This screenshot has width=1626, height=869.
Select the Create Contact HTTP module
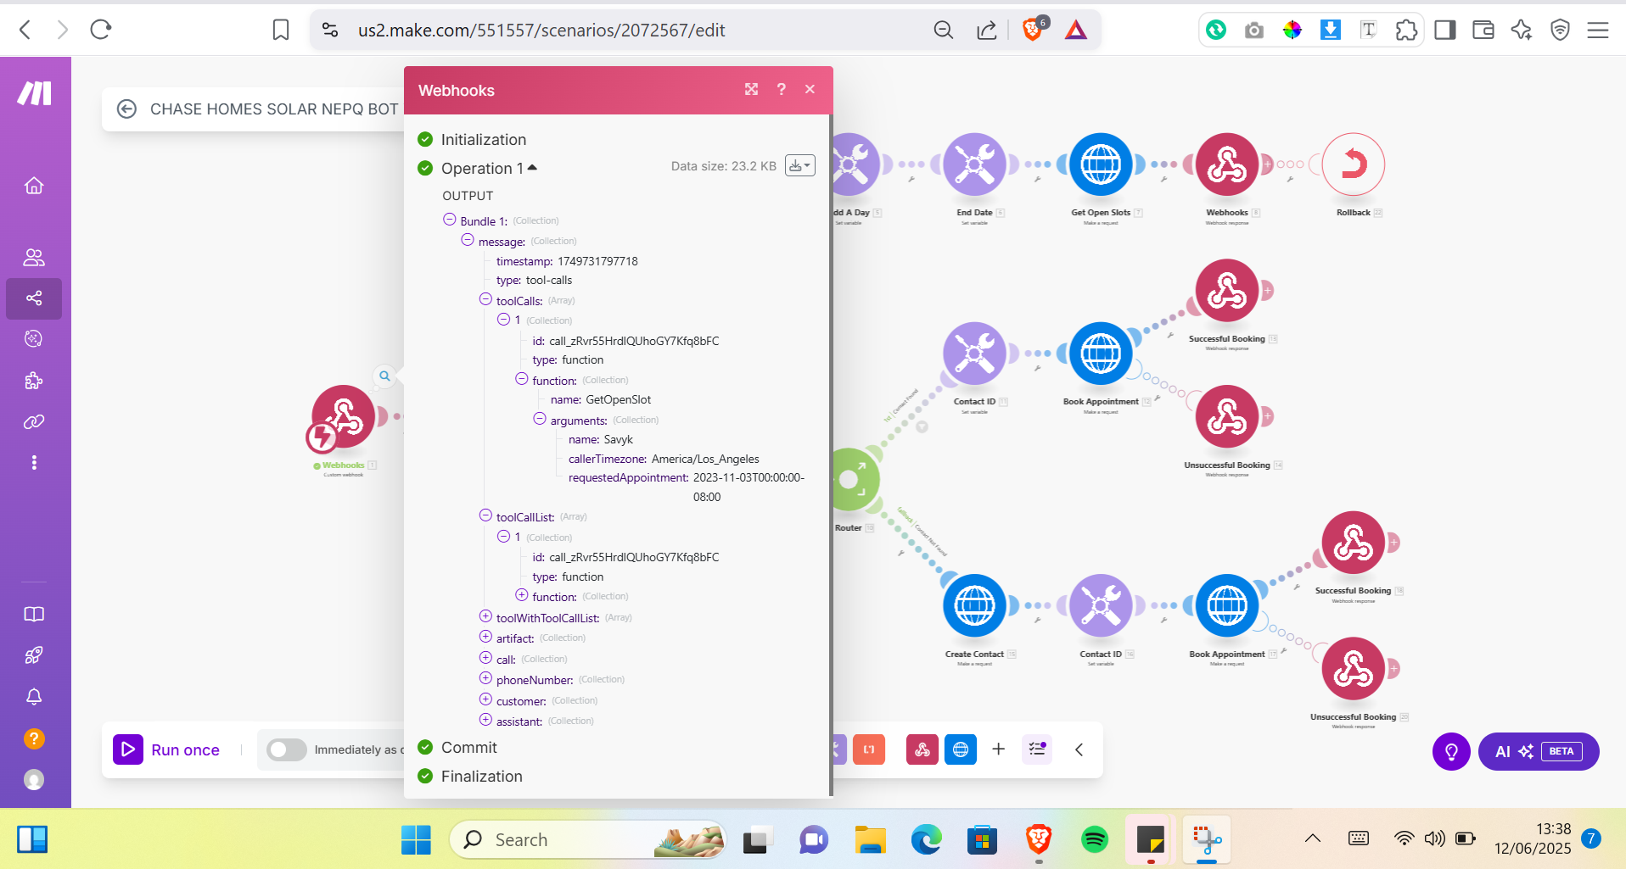pos(974,605)
